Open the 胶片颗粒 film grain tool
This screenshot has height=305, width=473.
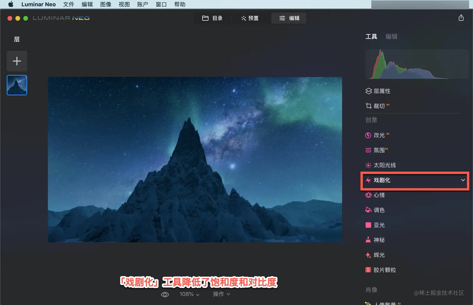coord(381,270)
